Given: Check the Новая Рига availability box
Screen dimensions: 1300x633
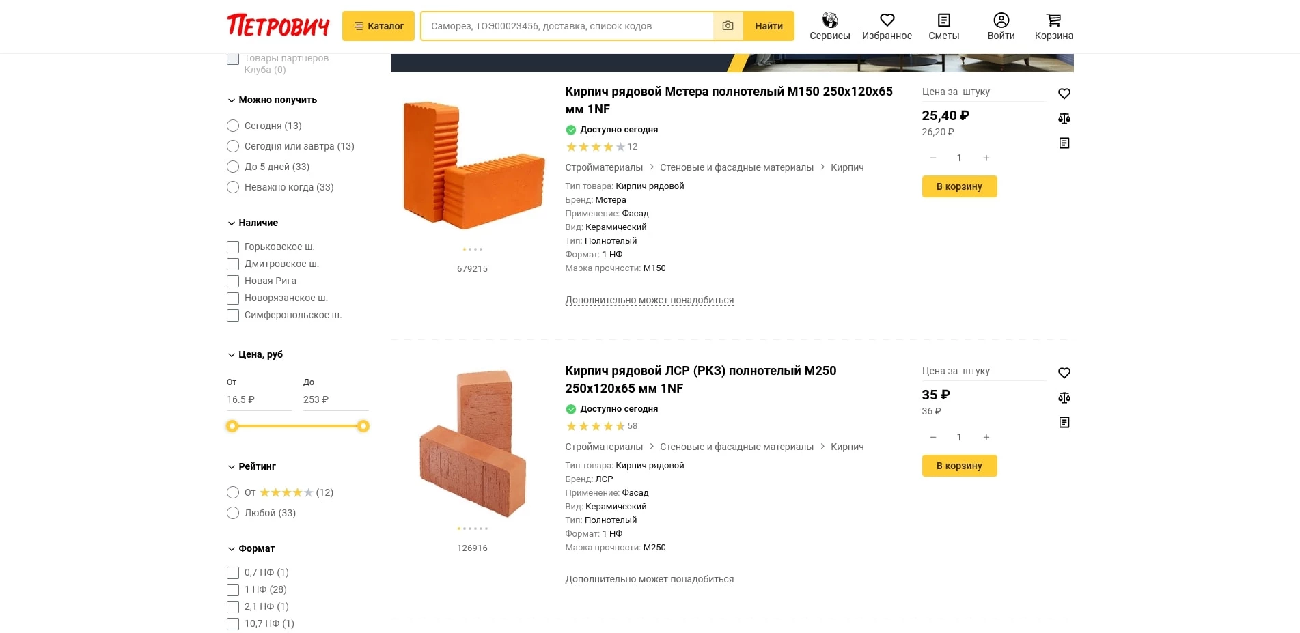Looking at the screenshot, I should coord(233,281).
